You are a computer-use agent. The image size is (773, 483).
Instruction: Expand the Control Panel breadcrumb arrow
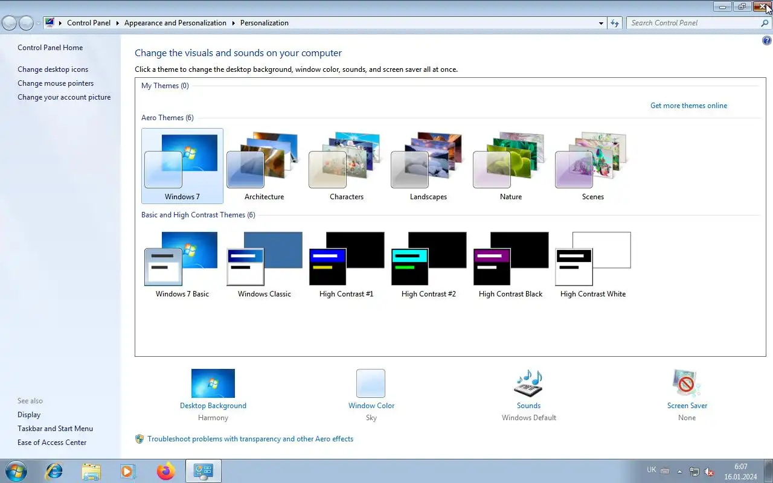pos(118,23)
